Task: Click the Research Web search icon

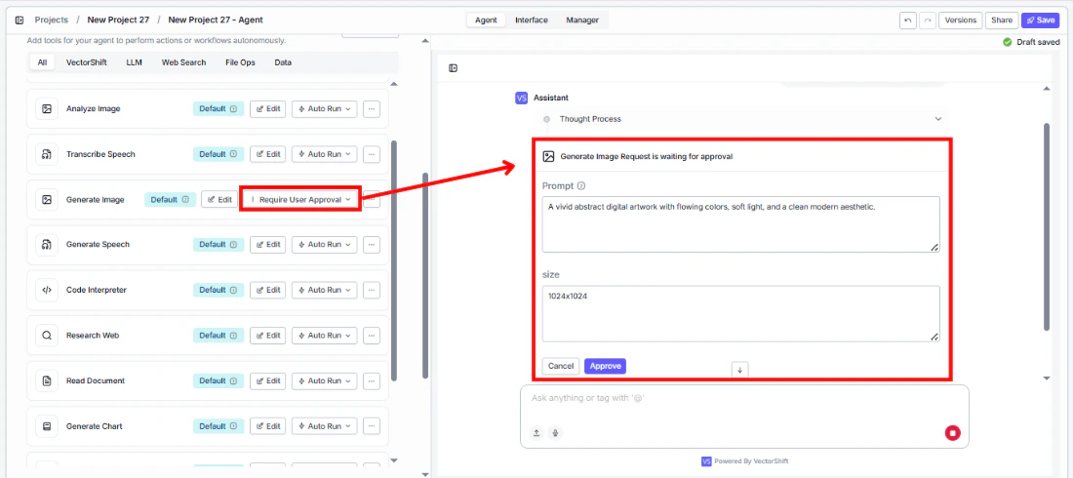Action: [x=47, y=336]
